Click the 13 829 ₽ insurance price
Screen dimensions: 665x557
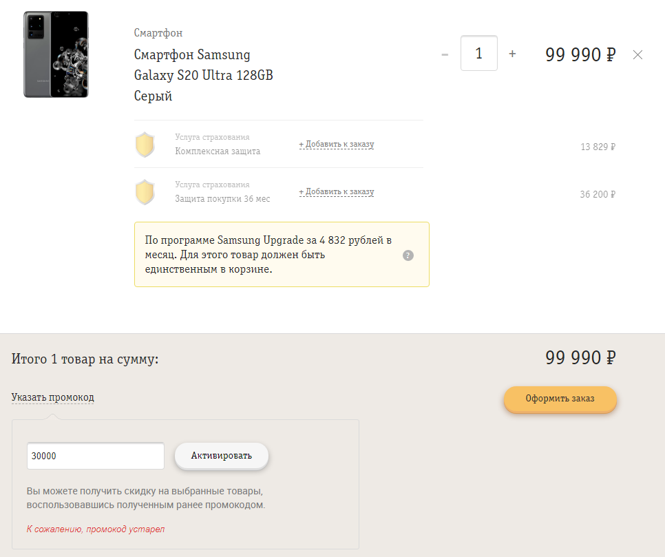(598, 147)
